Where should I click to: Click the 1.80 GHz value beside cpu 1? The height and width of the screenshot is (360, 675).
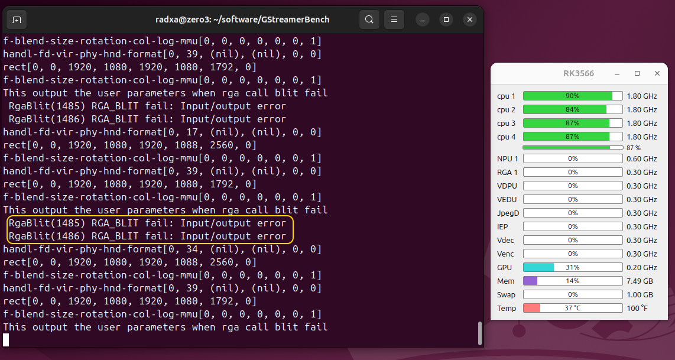tap(642, 96)
